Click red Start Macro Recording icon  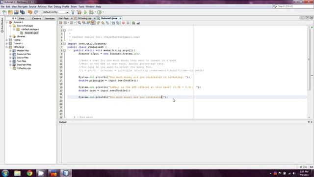(123, 23)
